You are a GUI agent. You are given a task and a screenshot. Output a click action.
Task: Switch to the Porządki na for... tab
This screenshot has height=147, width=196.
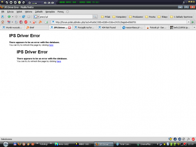(x=84, y=27)
